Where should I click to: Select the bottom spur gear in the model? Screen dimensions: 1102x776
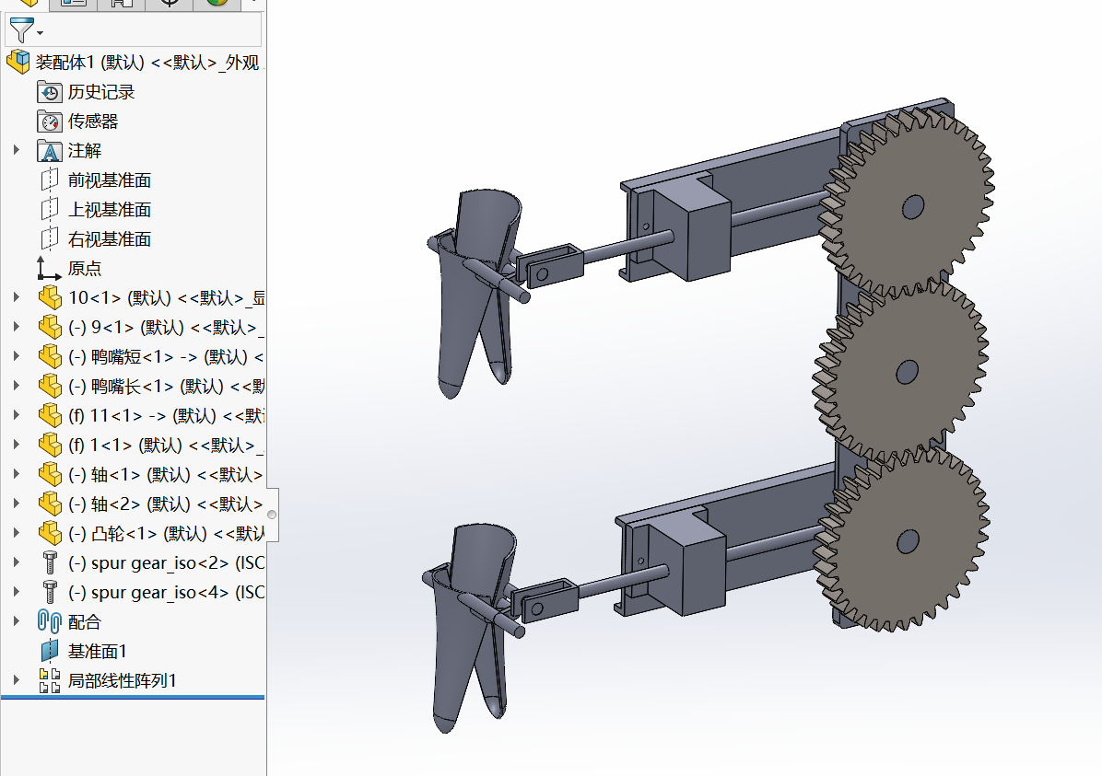(903, 540)
